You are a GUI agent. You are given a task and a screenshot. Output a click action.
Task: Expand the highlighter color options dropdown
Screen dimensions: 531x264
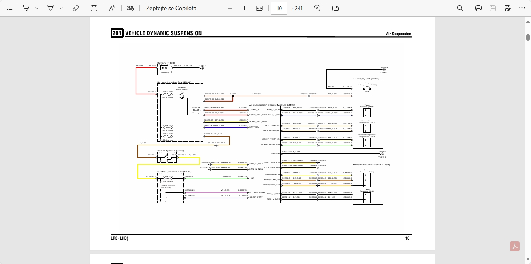(37, 8)
